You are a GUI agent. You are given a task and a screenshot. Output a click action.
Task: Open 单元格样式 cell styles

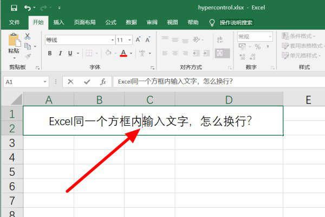click(301, 55)
